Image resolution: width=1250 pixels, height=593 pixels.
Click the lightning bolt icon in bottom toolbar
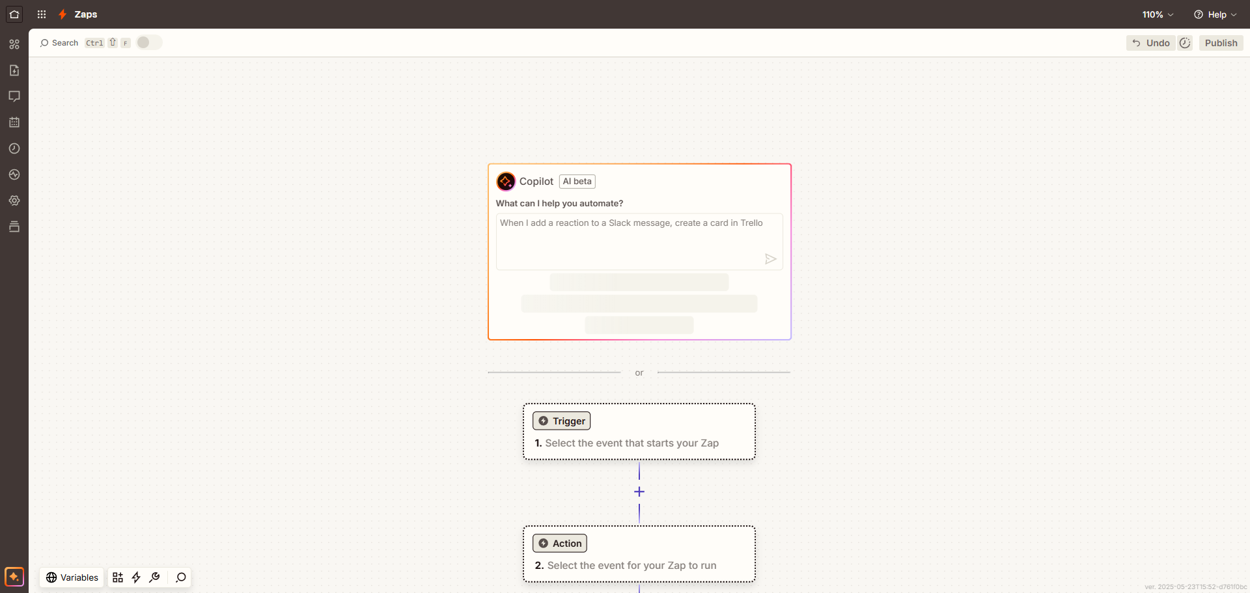point(136,577)
